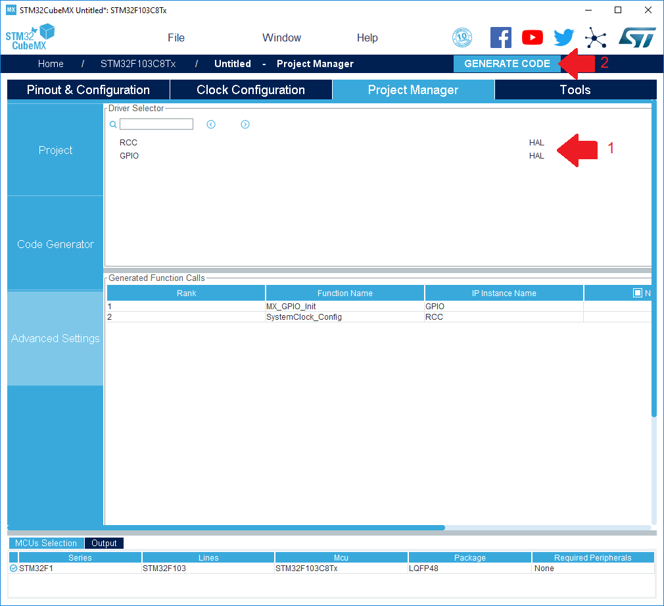Click the Mcu column header
The width and height of the screenshot is (664, 606).
[341, 558]
